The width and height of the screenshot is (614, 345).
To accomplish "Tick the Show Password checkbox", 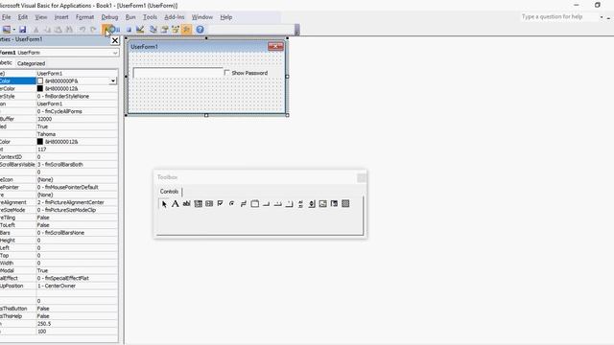I will click(x=226, y=73).
